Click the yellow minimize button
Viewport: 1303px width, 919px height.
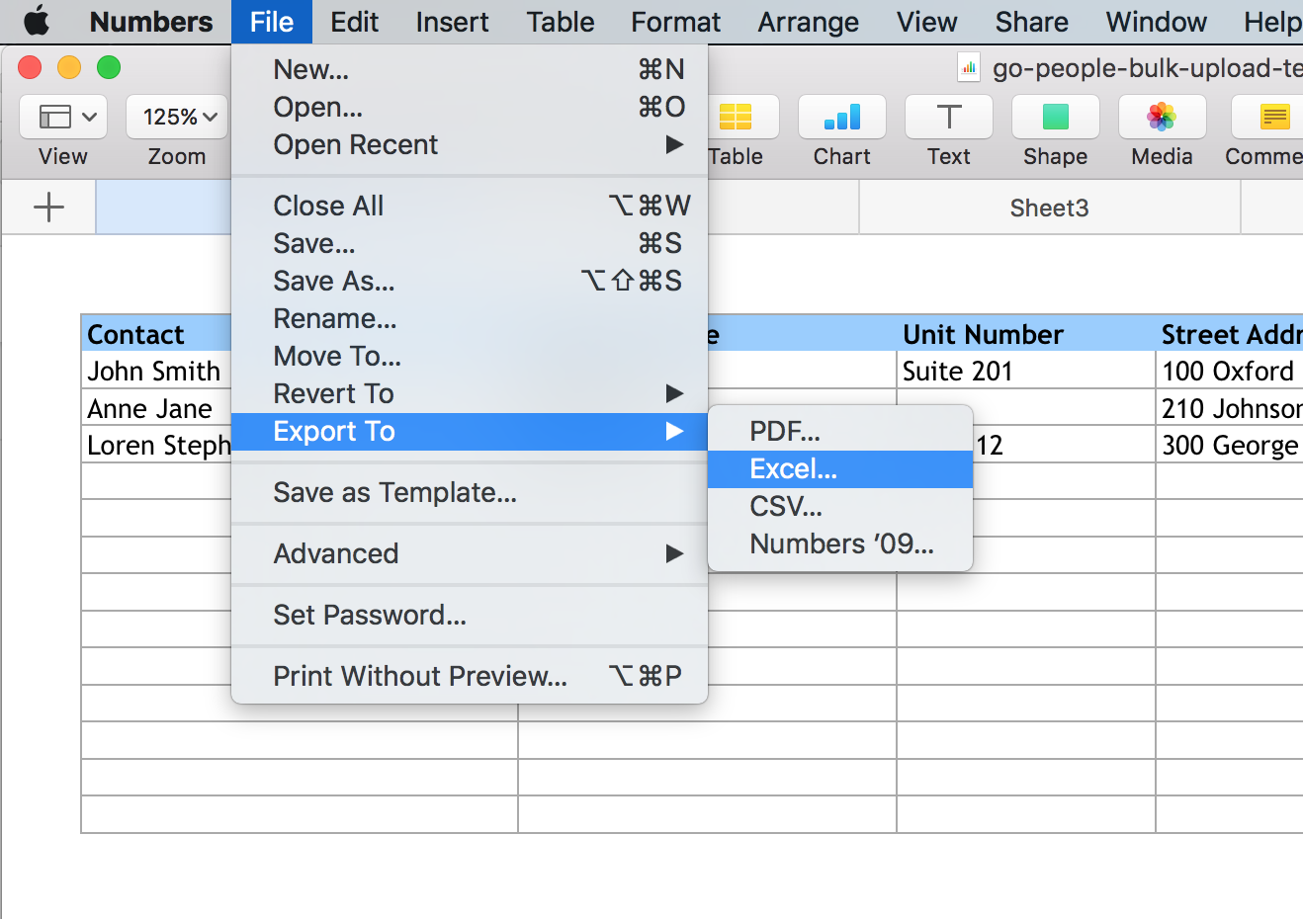coord(69,67)
